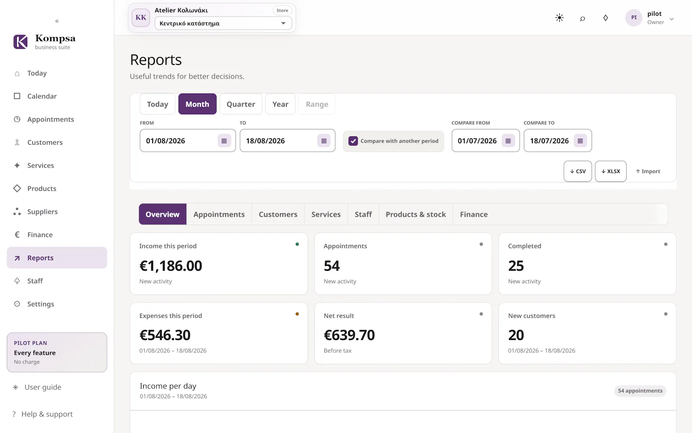This screenshot has width=692, height=433.
Task: Switch to the Finance report tab
Action: (474, 214)
